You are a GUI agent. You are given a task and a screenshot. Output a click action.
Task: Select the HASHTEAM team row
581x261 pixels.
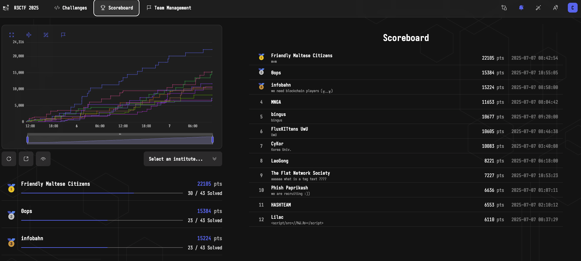406,205
